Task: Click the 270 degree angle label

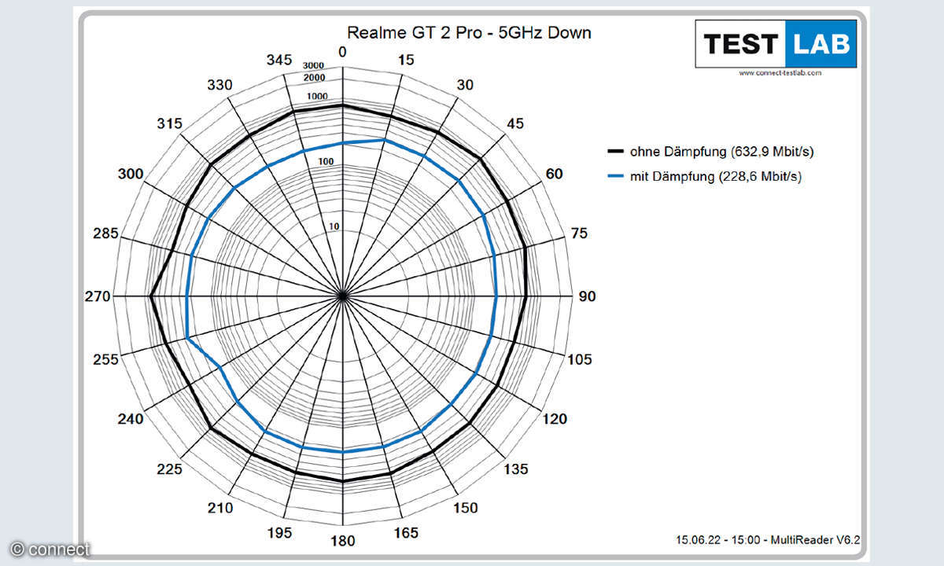Action: [x=98, y=296]
